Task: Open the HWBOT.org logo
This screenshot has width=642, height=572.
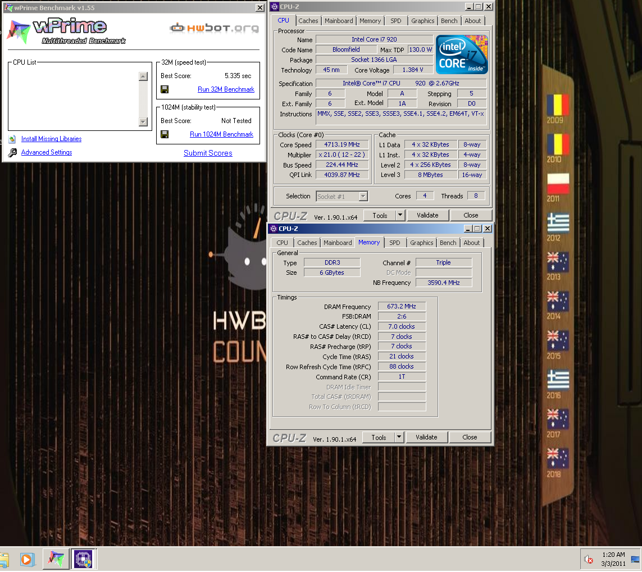Action: (x=214, y=28)
